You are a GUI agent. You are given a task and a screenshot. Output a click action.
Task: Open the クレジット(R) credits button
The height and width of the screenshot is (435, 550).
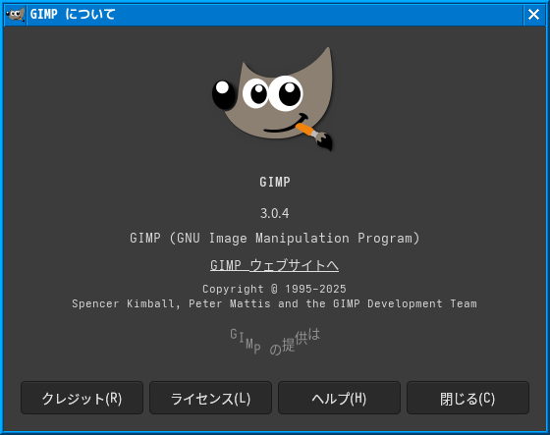pyautogui.click(x=82, y=398)
